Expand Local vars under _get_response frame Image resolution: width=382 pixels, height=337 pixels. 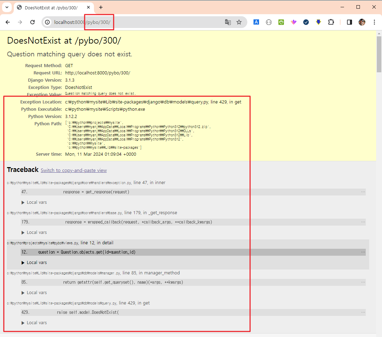pos(34,232)
